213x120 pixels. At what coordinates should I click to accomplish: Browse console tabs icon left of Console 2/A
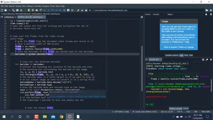[x=146, y=60]
